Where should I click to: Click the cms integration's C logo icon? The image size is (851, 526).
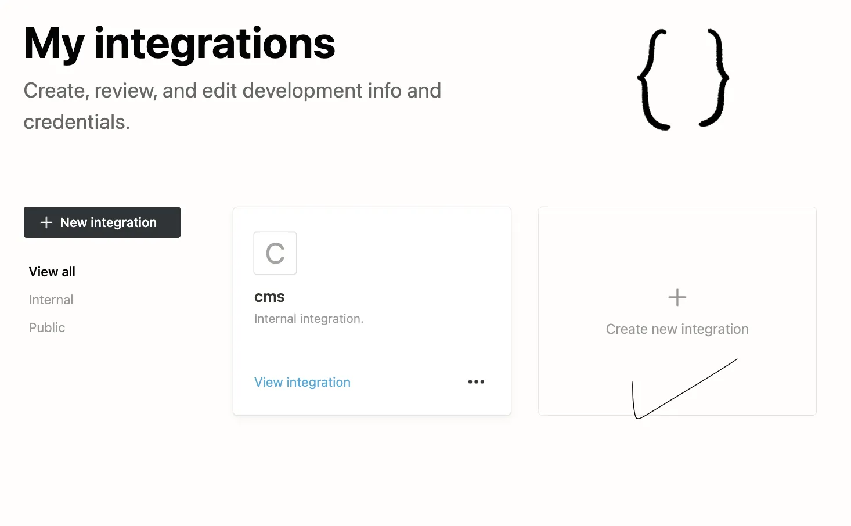coord(275,253)
